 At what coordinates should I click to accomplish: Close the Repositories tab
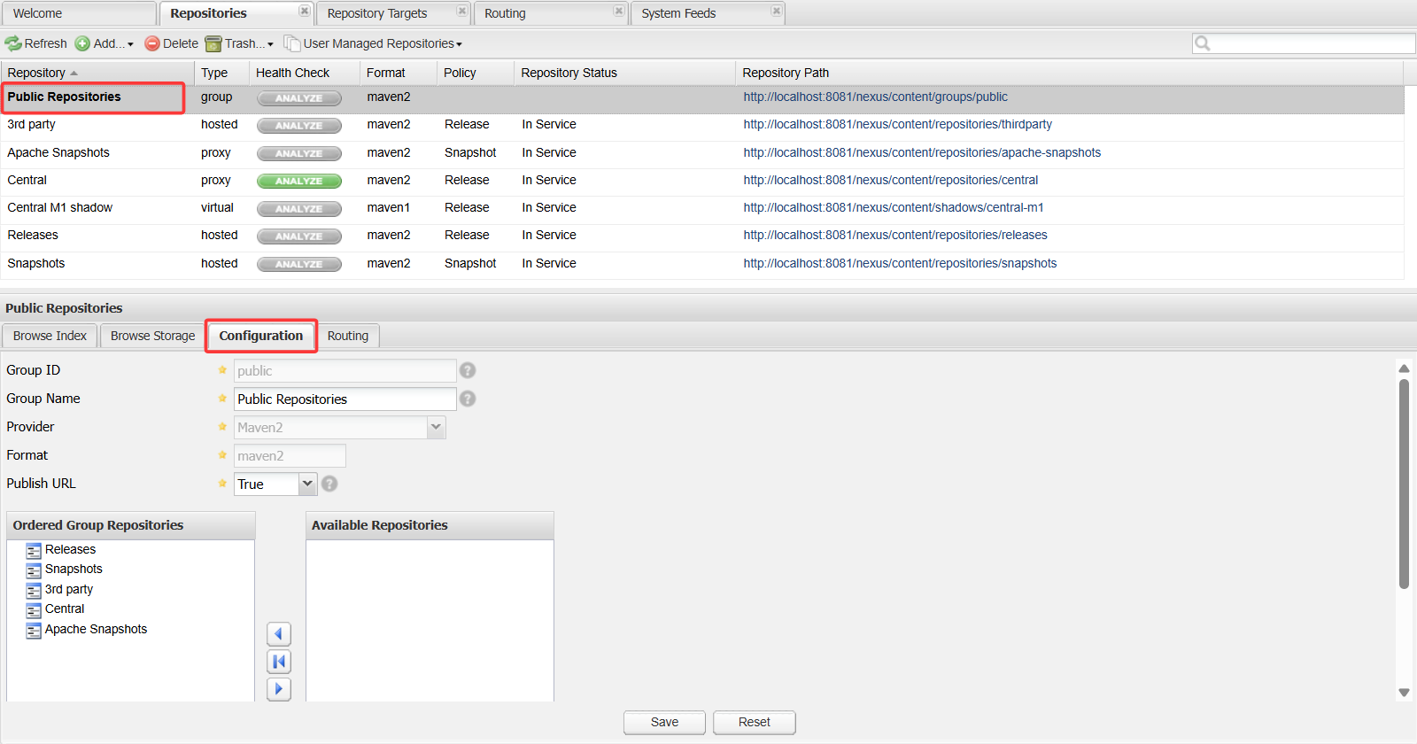click(305, 11)
